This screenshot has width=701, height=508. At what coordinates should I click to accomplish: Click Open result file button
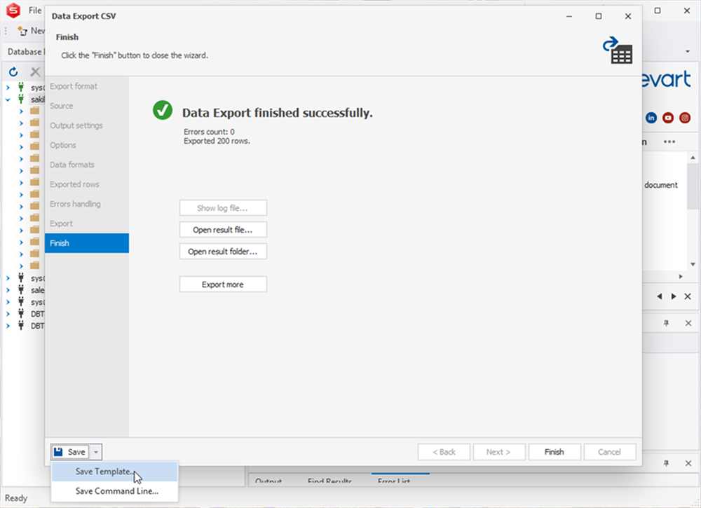(223, 230)
